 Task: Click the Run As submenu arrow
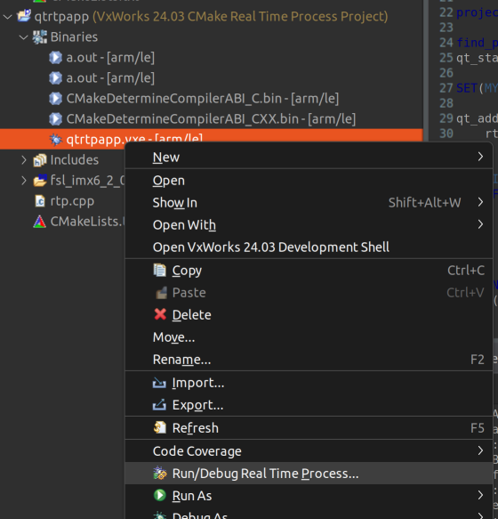(480, 495)
